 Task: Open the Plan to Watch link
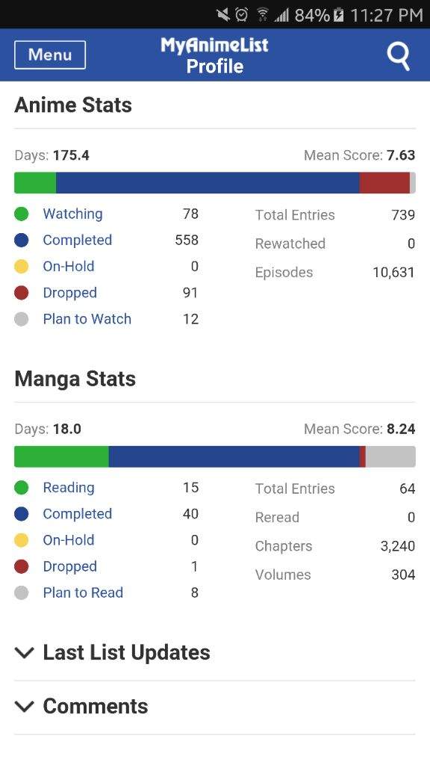tap(87, 319)
